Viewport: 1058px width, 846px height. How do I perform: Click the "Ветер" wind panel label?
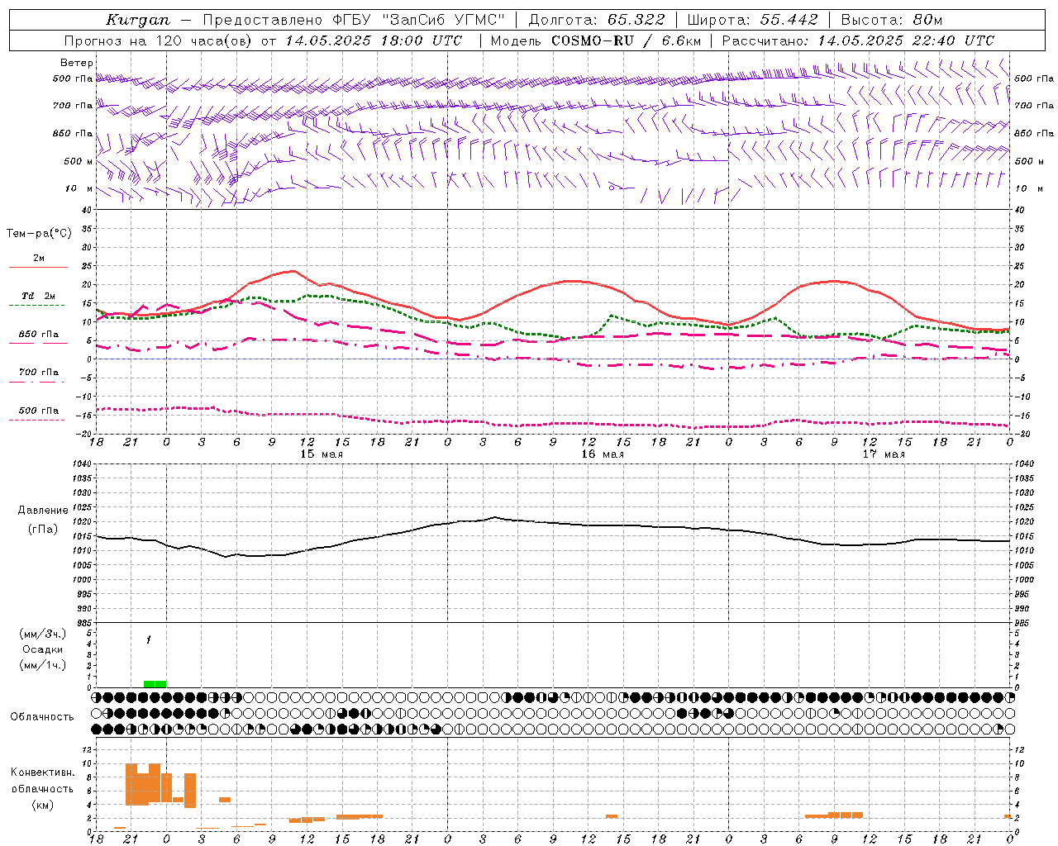(76, 63)
